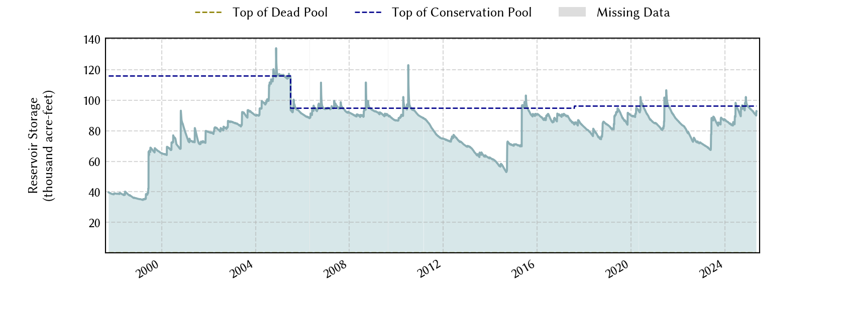Image resolution: width=844 pixels, height=316 pixels.
Task: Click the 2004 x-axis year label
Action: click(x=242, y=269)
